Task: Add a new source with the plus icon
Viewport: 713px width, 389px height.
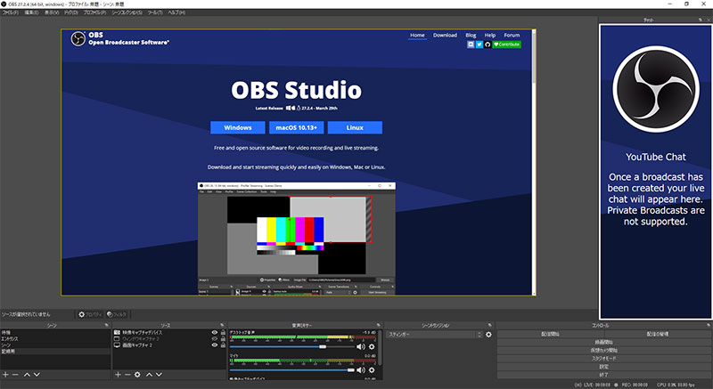Action: coord(118,374)
